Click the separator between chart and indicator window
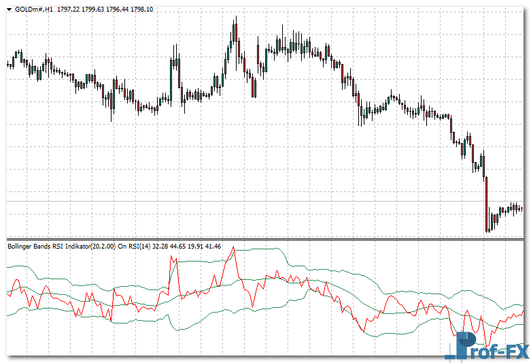The height and width of the screenshot is (363, 531). [265, 239]
